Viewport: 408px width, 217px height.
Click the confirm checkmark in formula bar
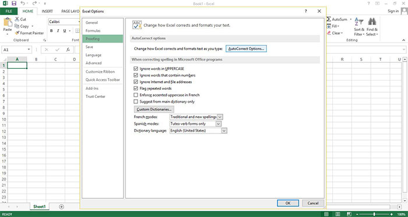pyautogui.click(x=57, y=50)
